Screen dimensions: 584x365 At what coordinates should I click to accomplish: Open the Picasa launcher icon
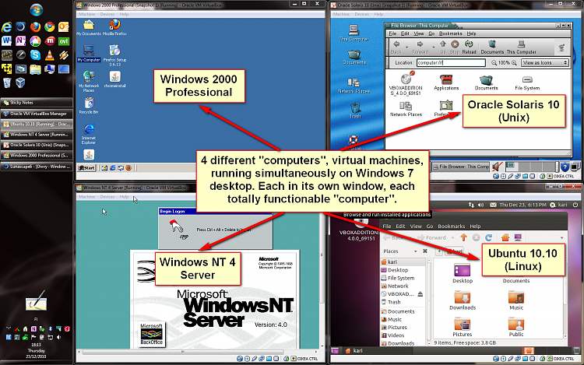(35, 41)
